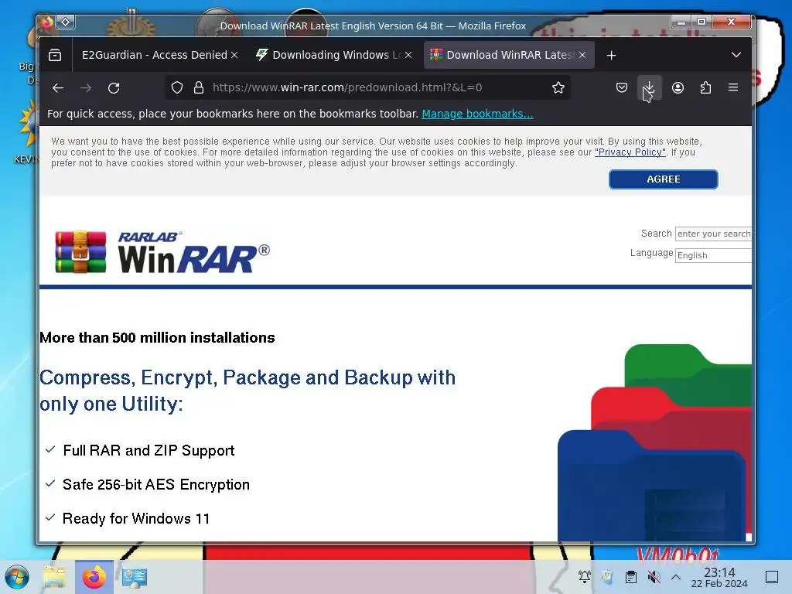Click 'Full RAR and ZIP Support' text
Image resolution: width=792 pixels, height=594 pixels.
pyautogui.click(x=148, y=451)
